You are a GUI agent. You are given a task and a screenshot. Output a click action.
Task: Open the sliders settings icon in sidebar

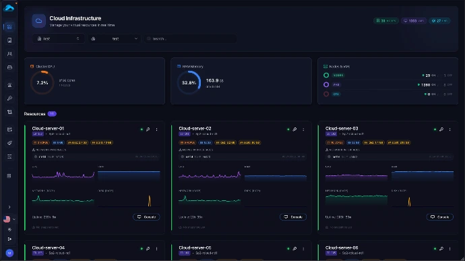(9, 156)
